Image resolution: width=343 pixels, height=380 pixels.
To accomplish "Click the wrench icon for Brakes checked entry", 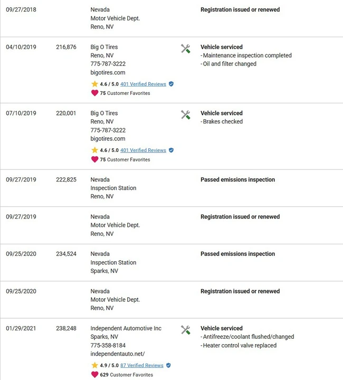I will point(186,115).
